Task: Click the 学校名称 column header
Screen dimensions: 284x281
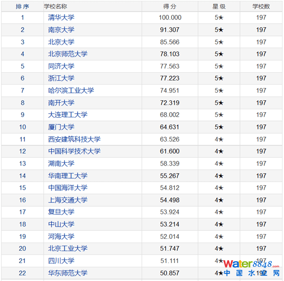Action: click(x=55, y=7)
